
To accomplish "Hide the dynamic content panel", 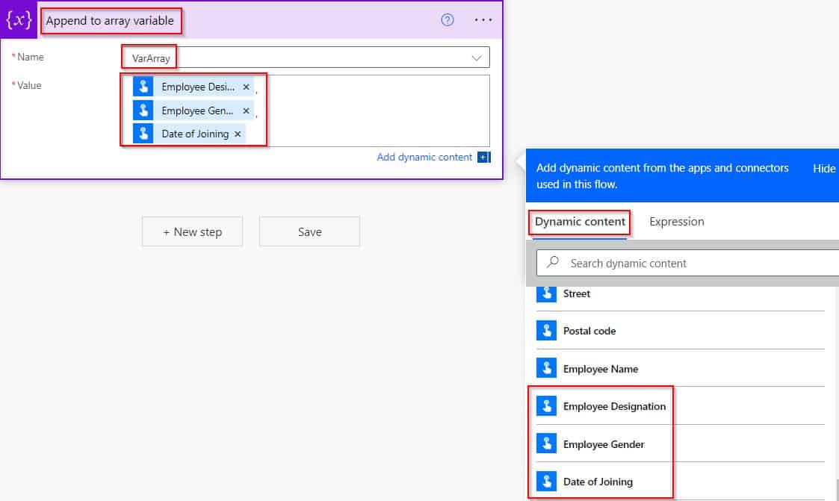I will click(824, 169).
